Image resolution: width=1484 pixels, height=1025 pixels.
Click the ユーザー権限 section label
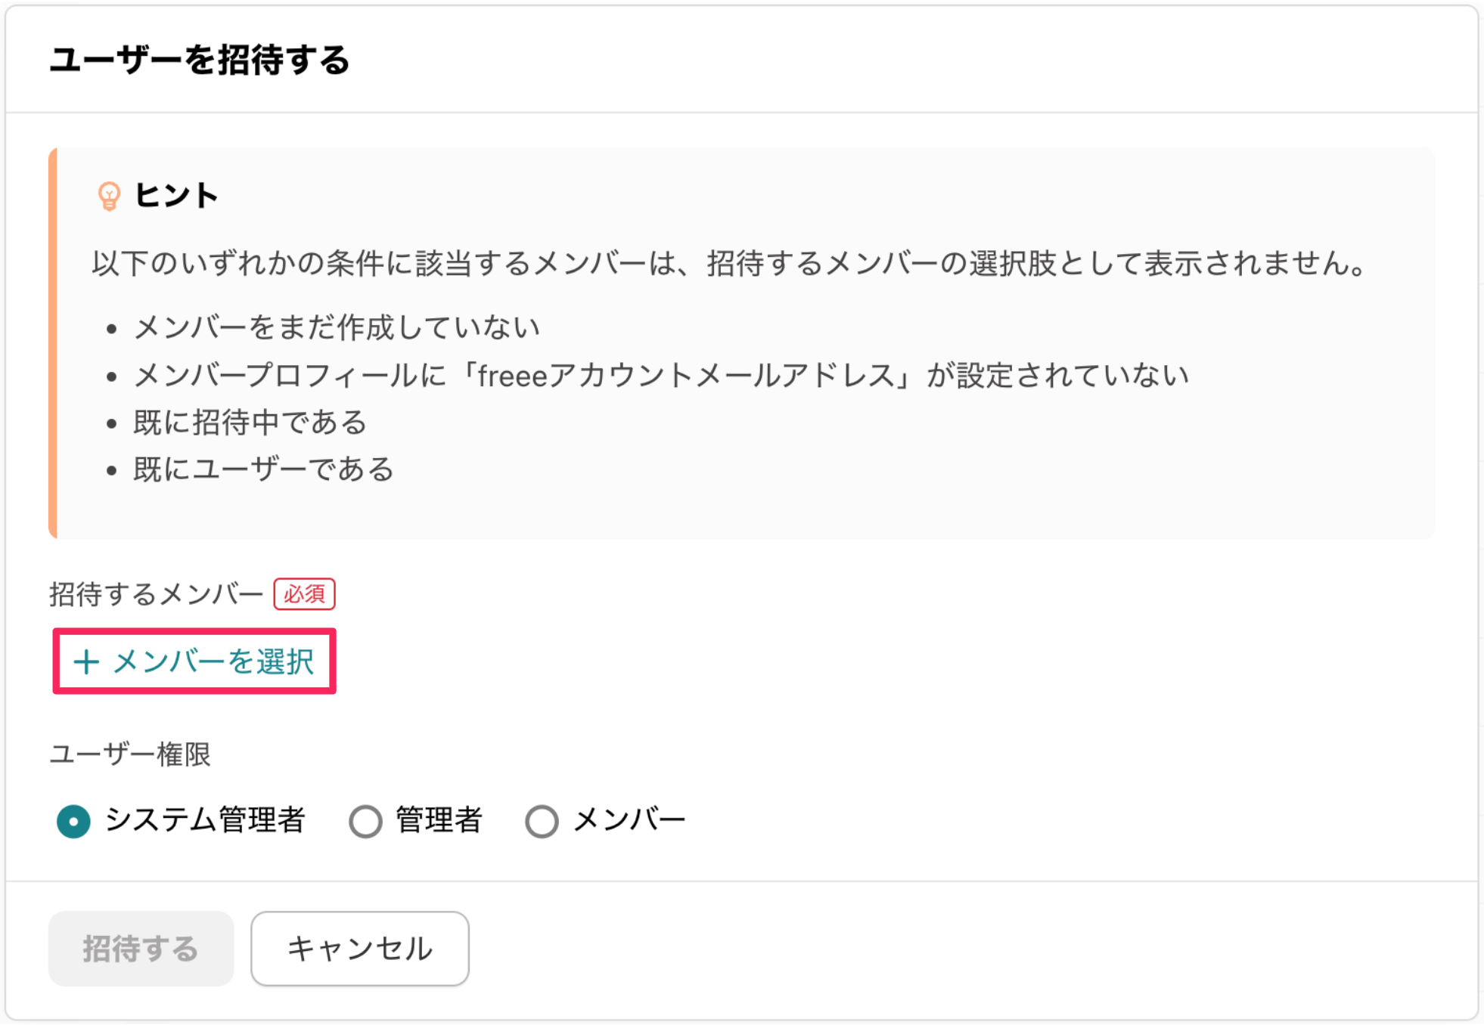click(x=130, y=754)
